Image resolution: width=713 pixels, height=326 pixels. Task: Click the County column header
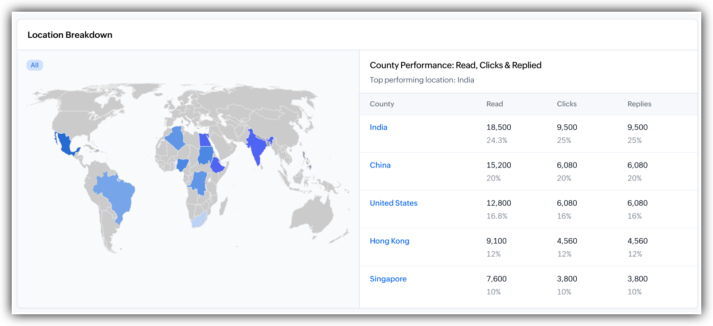[382, 104]
